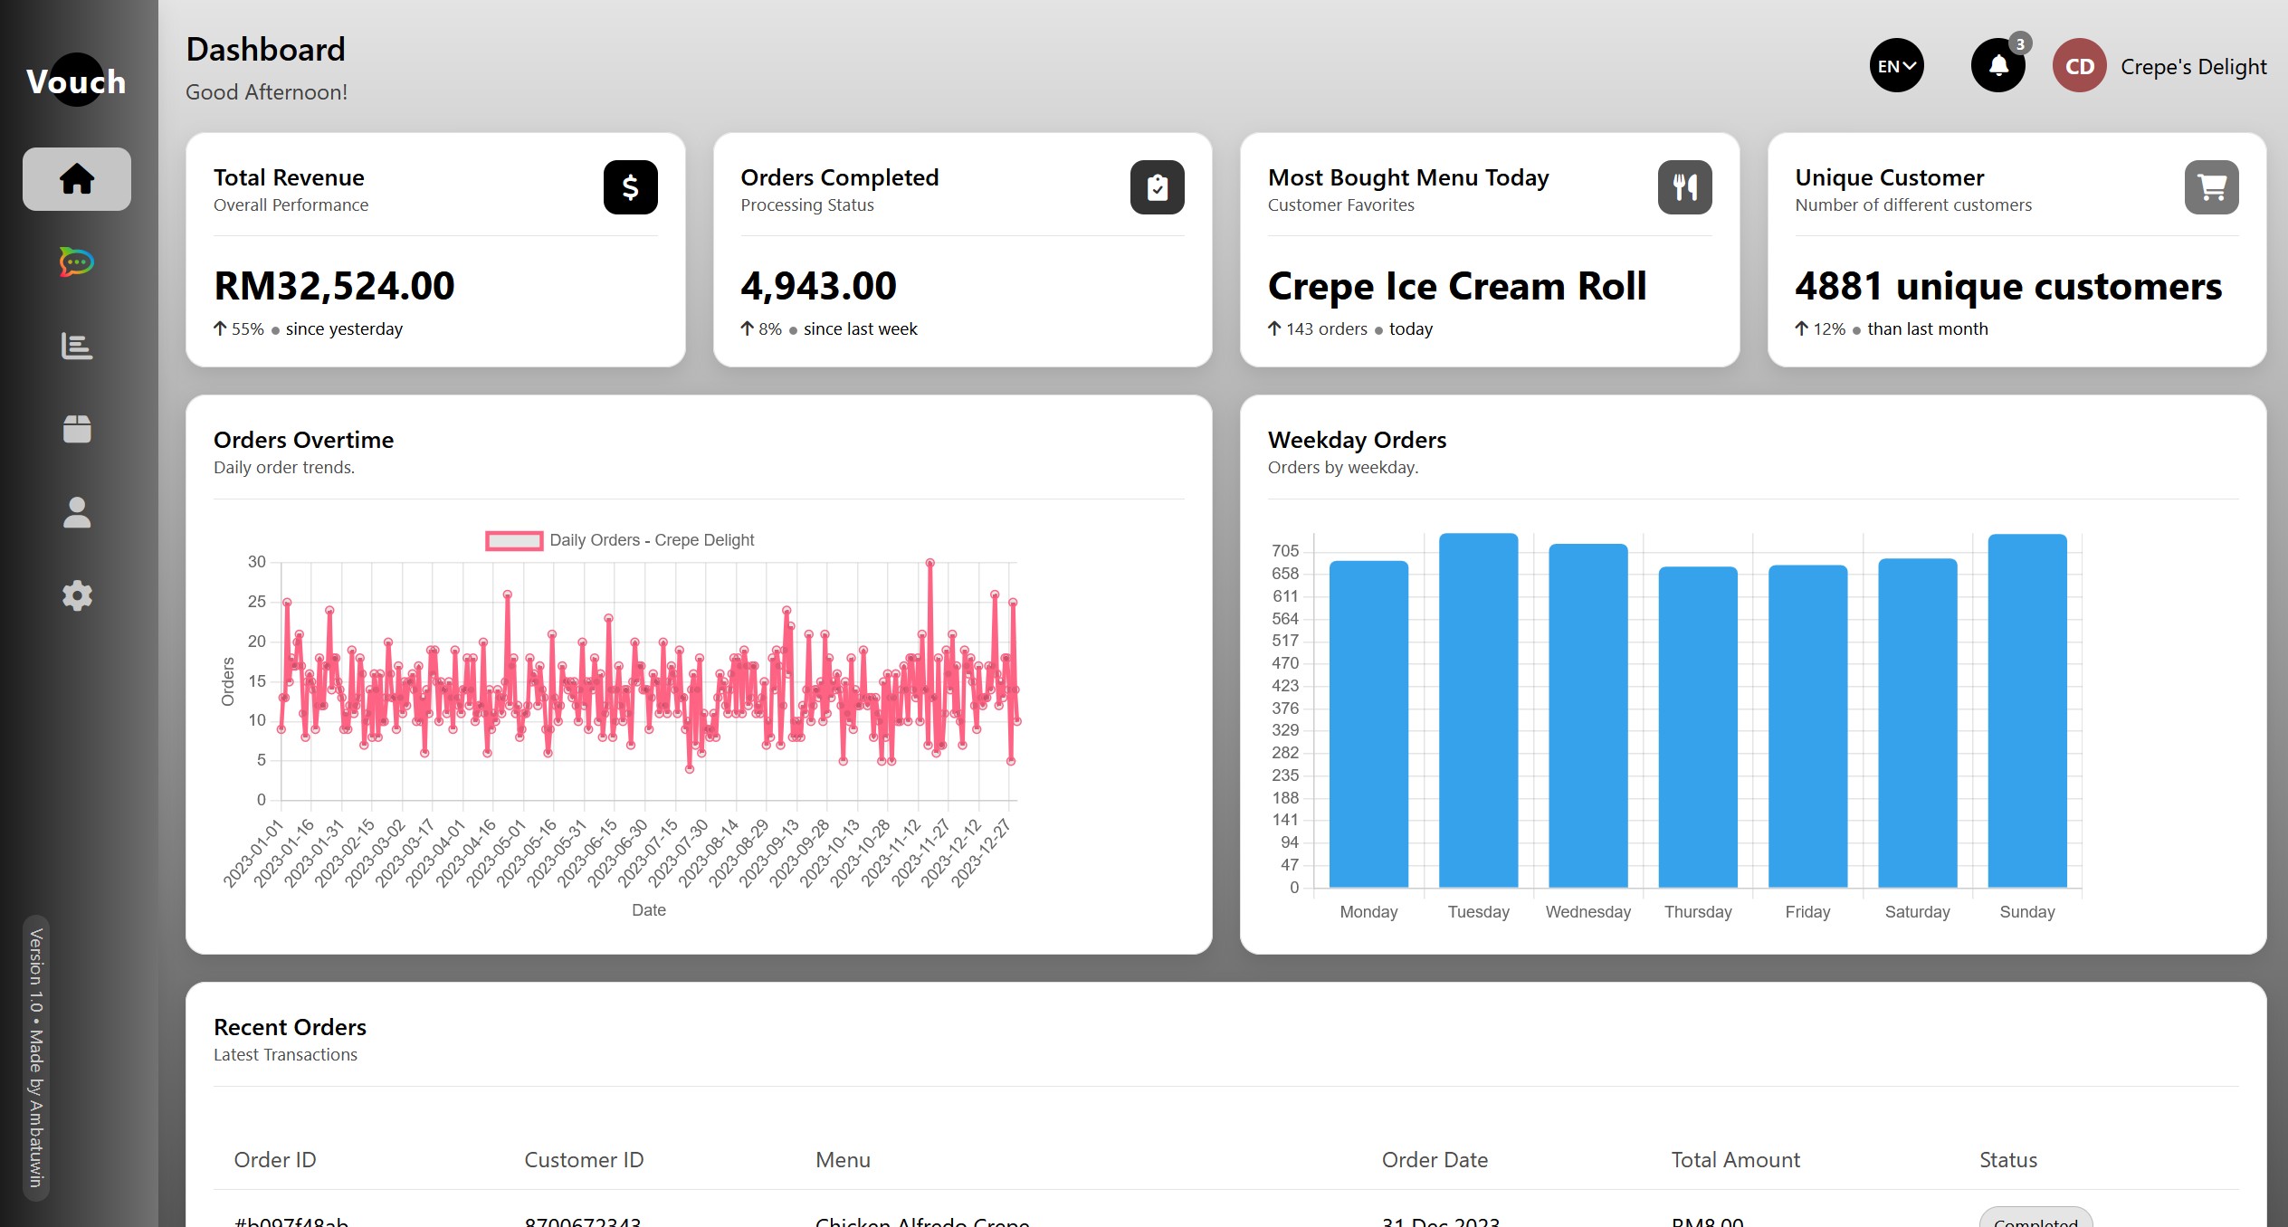Open the Home dashboard sidebar icon
2288x1227 pixels.
tap(77, 179)
